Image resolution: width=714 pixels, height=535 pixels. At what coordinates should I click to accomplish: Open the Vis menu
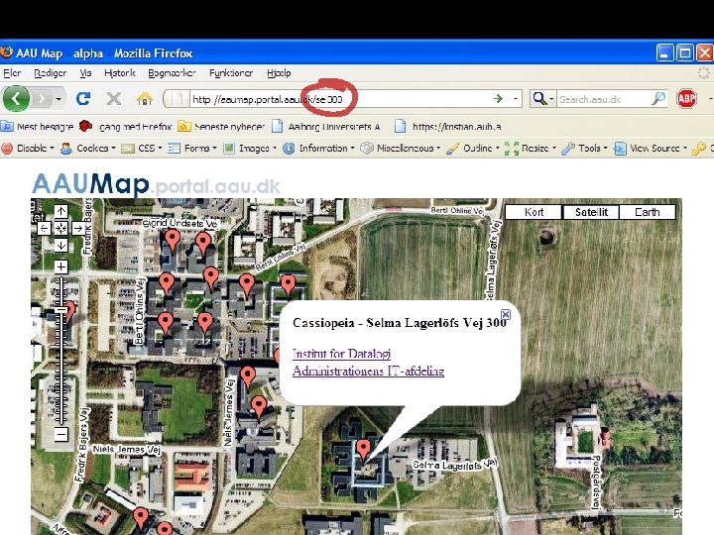tap(85, 72)
